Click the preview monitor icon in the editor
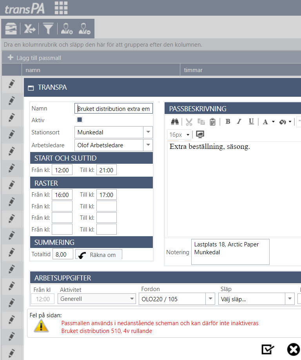The height and width of the screenshot is (360, 301). pos(200,134)
